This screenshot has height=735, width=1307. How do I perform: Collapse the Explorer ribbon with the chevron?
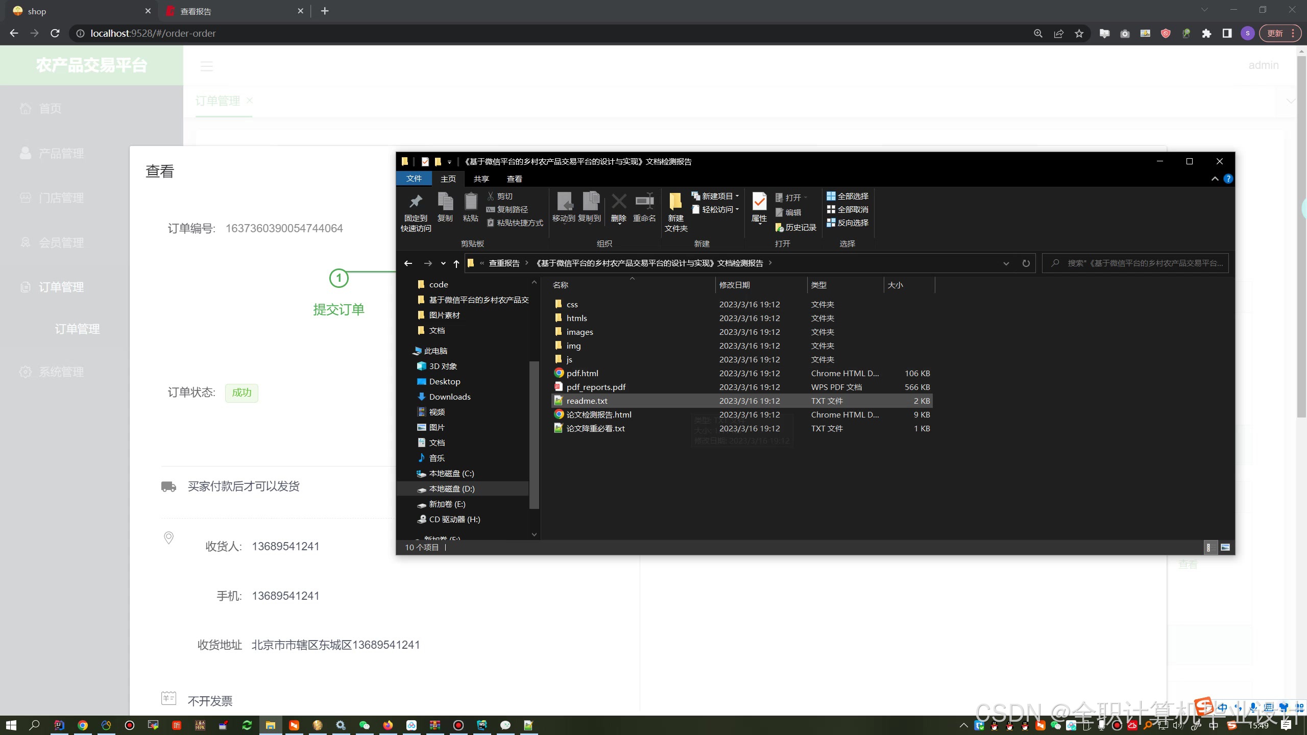pyautogui.click(x=1215, y=179)
